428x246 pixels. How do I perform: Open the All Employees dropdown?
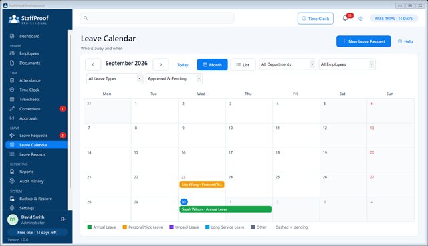pos(347,64)
